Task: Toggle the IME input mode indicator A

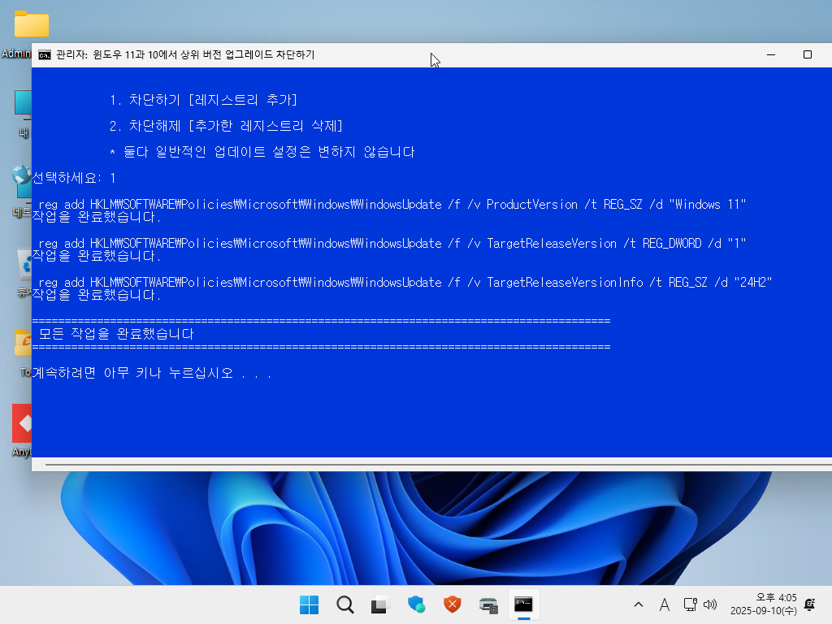Action: 665,604
